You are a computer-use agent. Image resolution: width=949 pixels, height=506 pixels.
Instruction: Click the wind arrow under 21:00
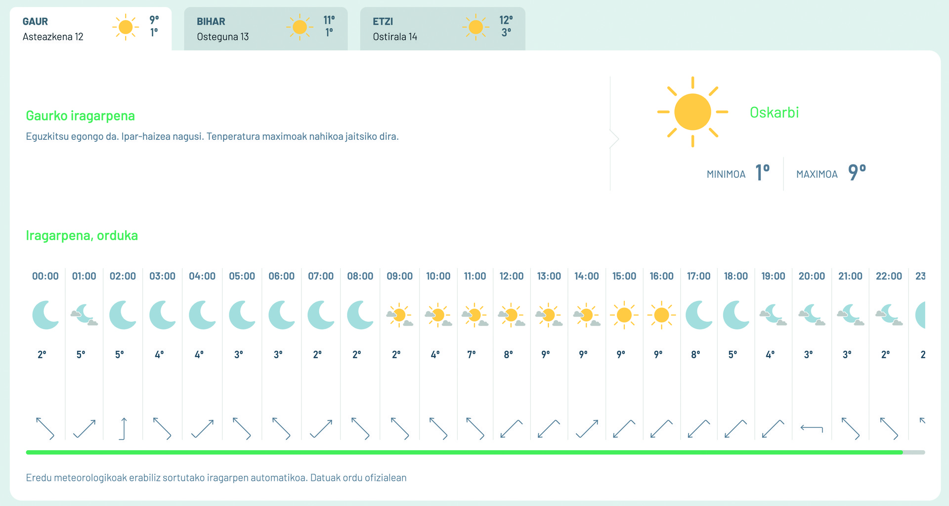(x=850, y=428)
